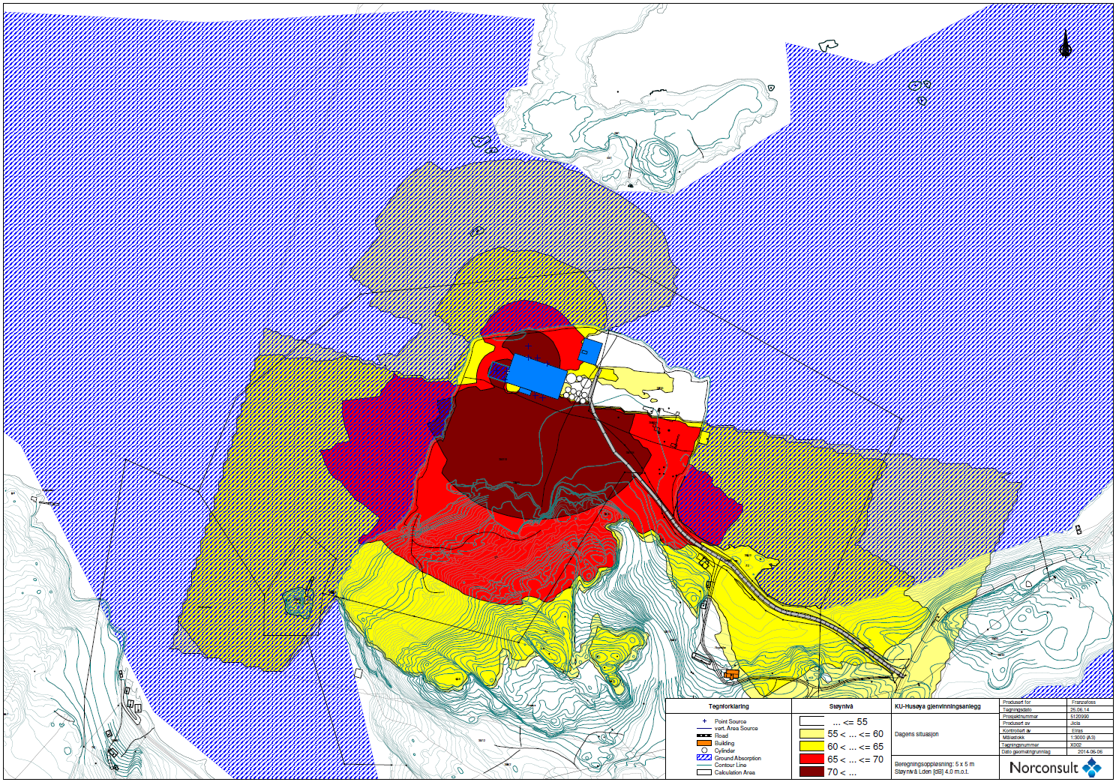Click the pale yellow 55–60 swatch

pyautogui.click(x=811, y=733)
